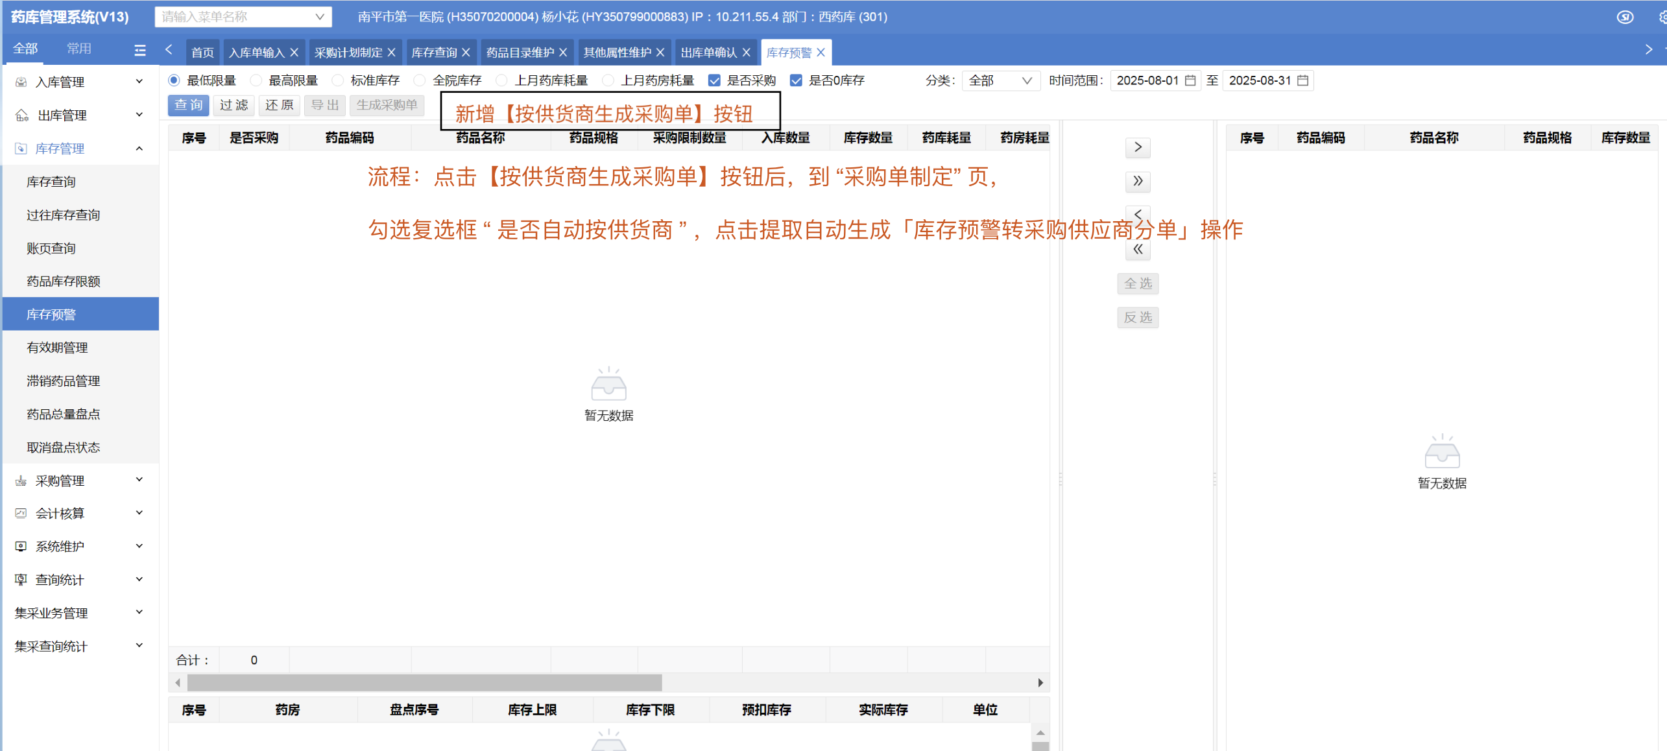Switch to the 采购计划制定 tab
The image size is (1667, 751).
348,53
